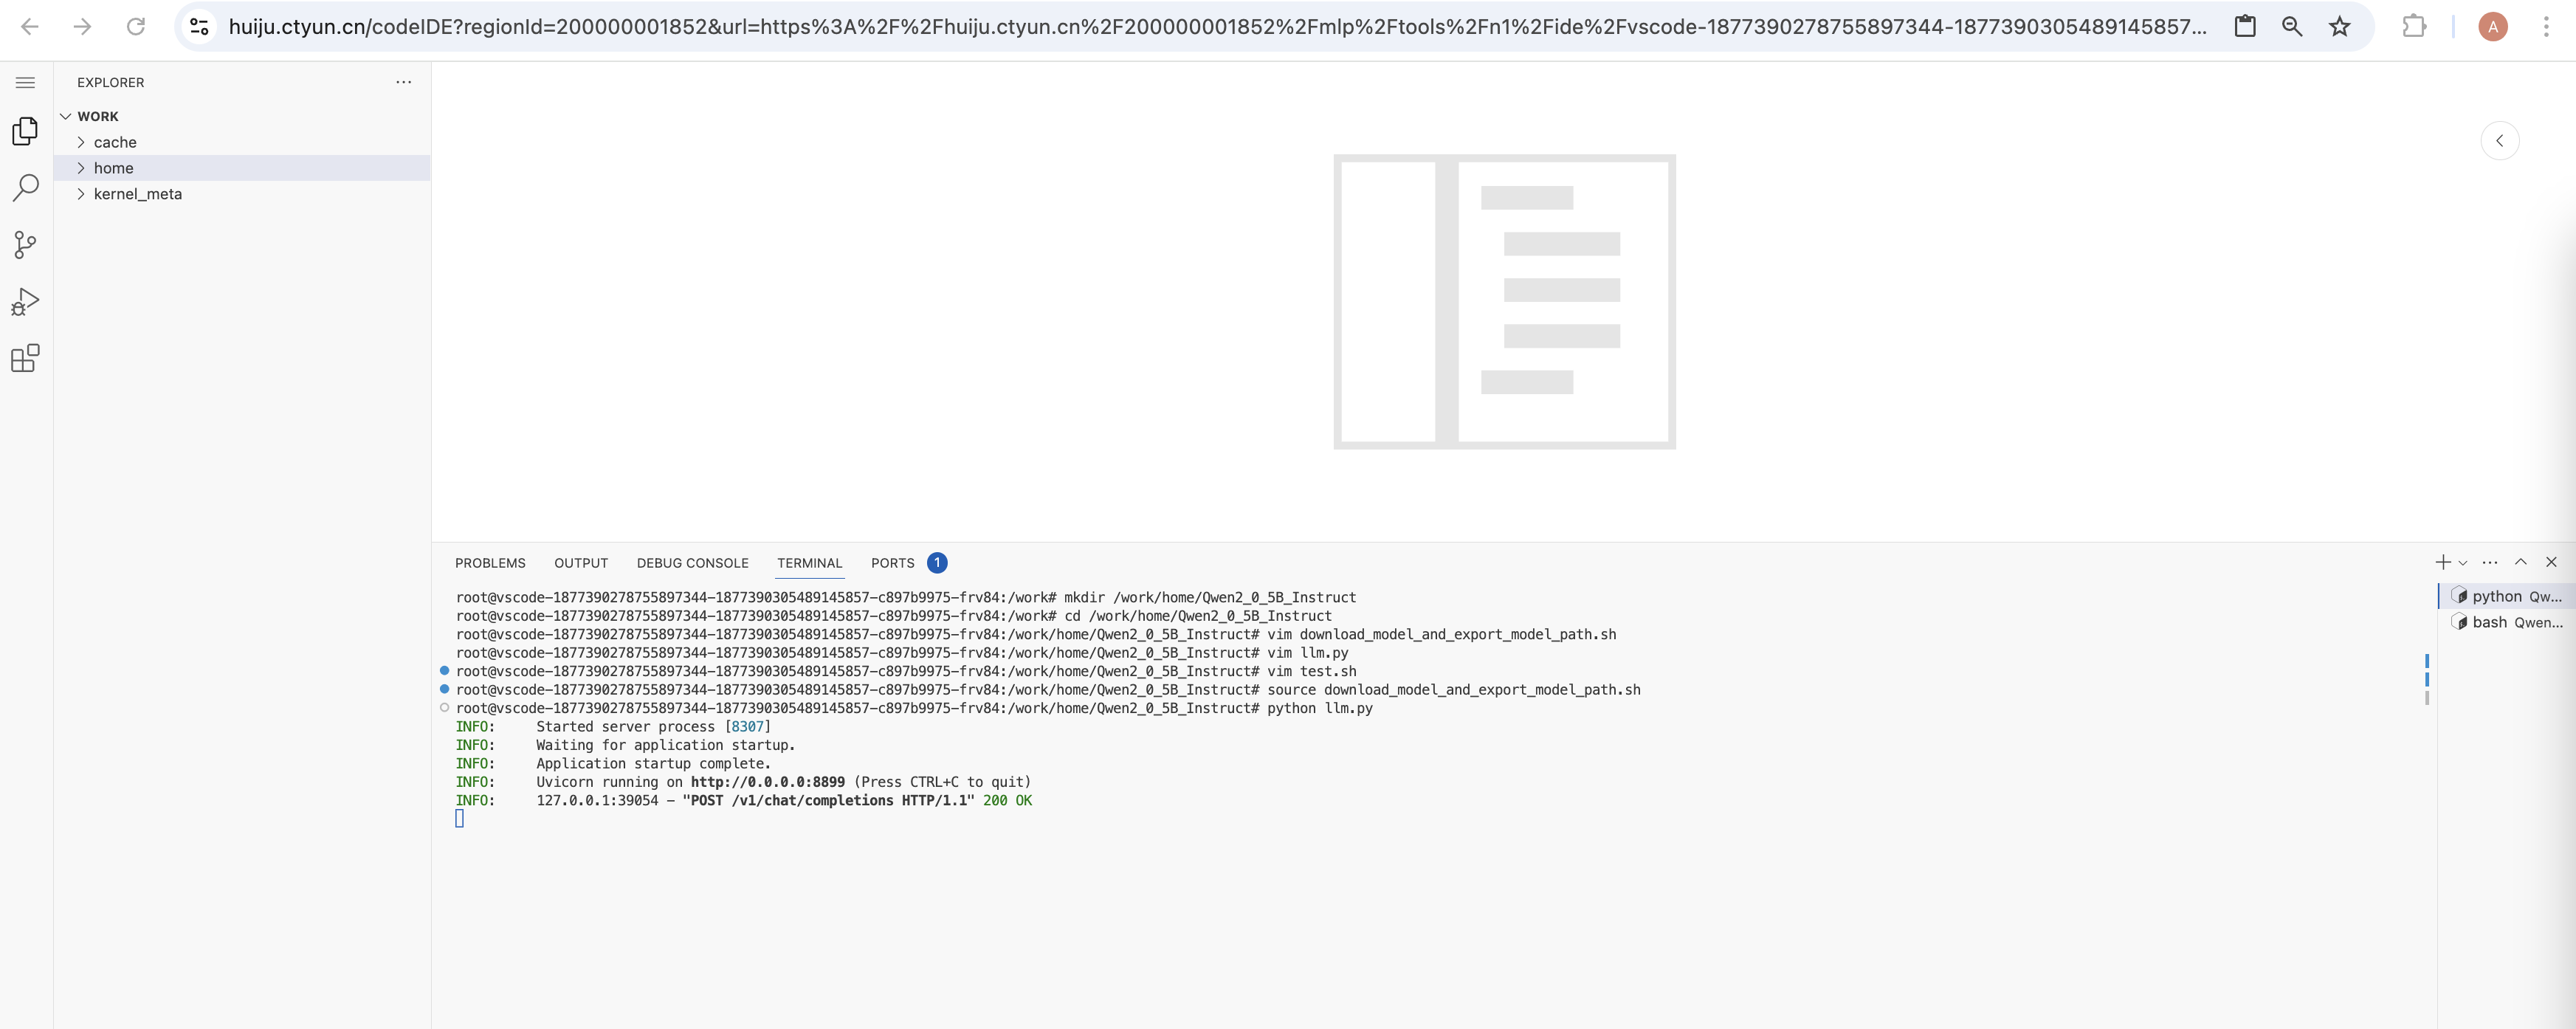Open the Explorer view icon
This screenshot has width=2576, height=1029.
[x=26, y=131]
